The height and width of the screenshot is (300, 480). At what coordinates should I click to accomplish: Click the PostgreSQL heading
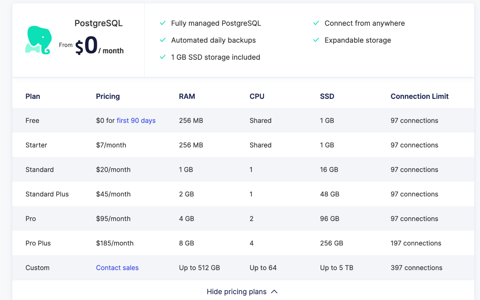coord(98,23)
